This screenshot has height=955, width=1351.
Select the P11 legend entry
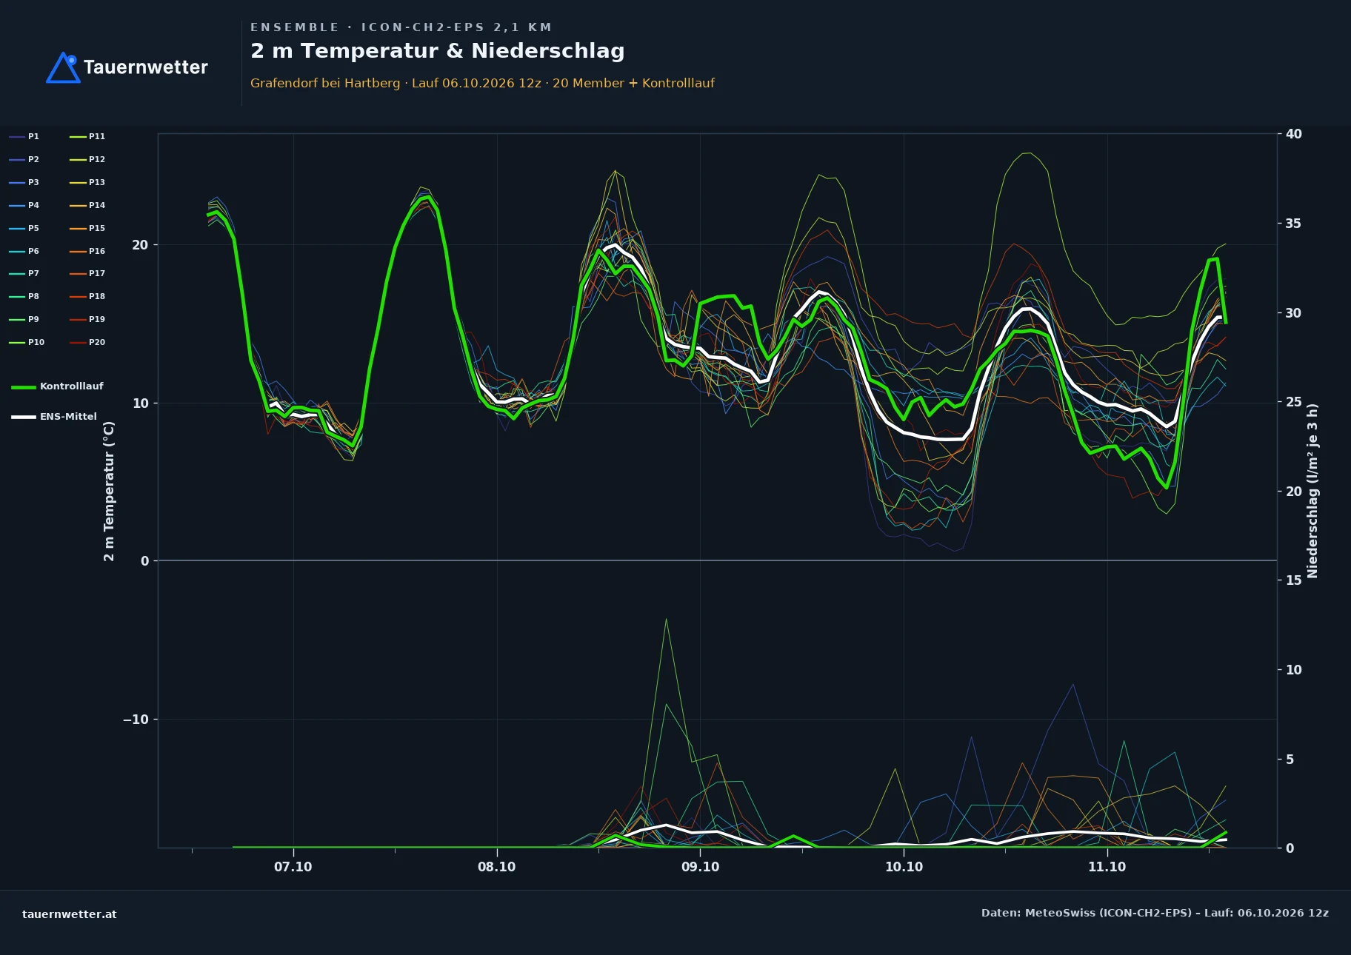click(87, 136)
